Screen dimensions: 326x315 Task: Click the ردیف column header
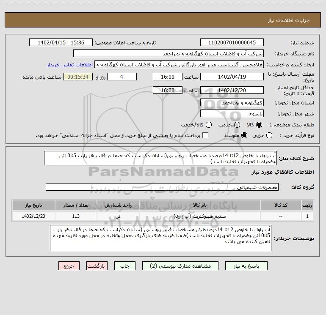tap(307, 205)
